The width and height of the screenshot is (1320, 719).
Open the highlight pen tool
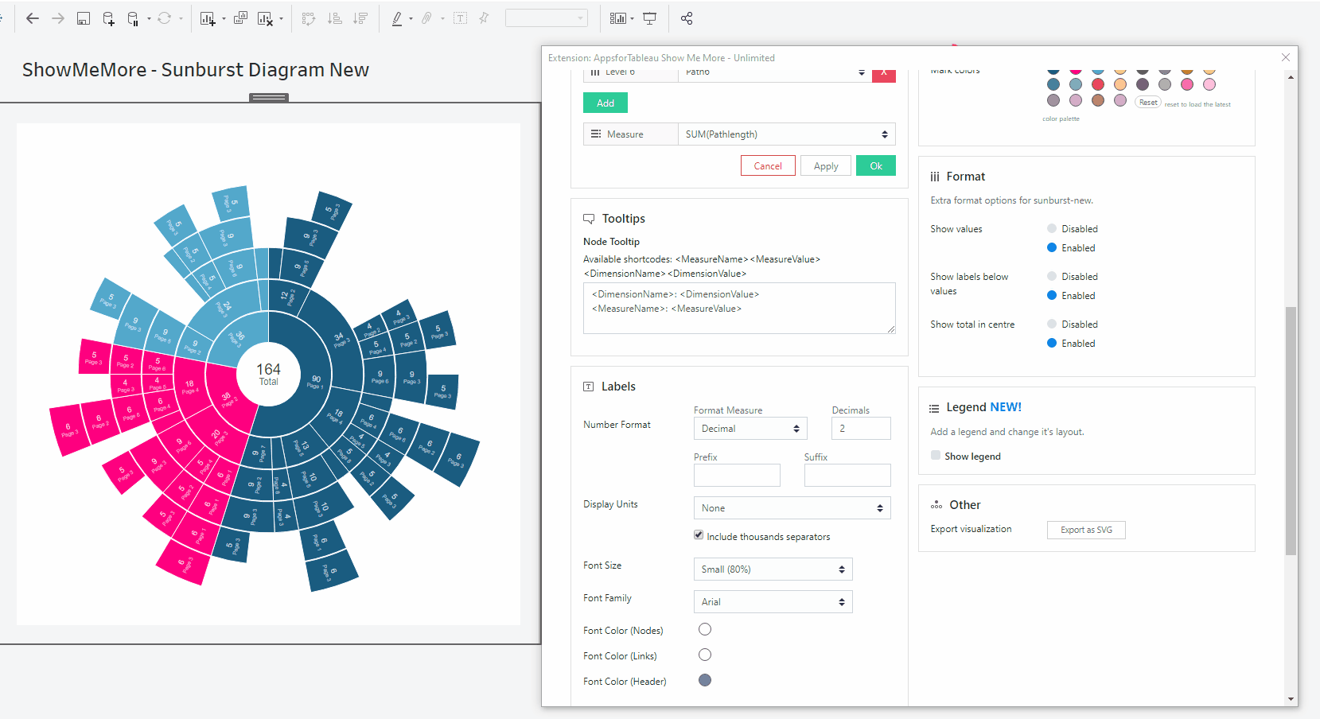397,18
